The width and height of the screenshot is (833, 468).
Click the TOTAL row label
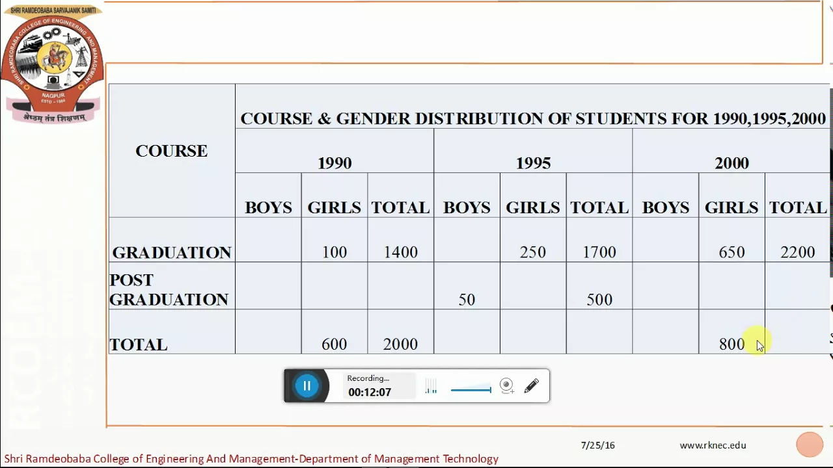click(x=138, y=344)
